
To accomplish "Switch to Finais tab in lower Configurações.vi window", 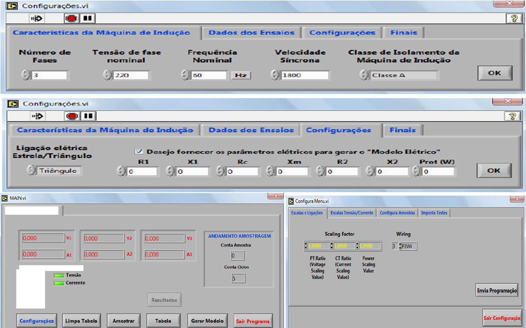I will (x=403, y=130).
